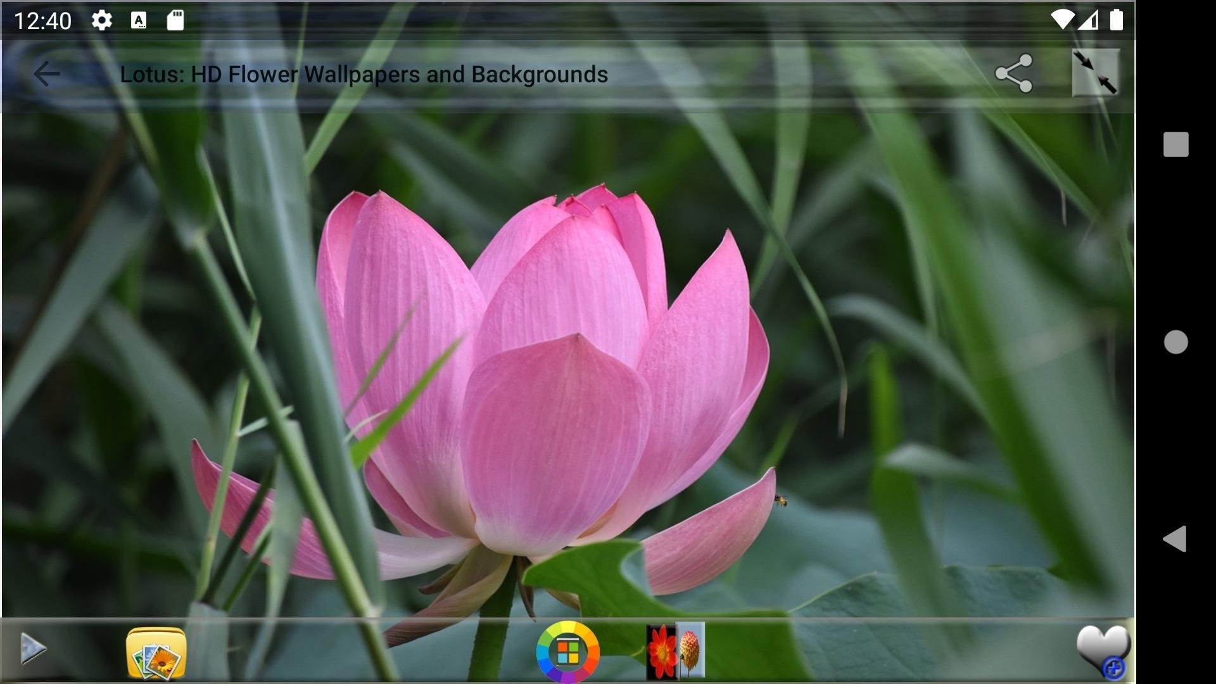Tap the back arrow in the top bar
The width and height of the screenshot is (1216, 684).
click(x=46, y=74)
